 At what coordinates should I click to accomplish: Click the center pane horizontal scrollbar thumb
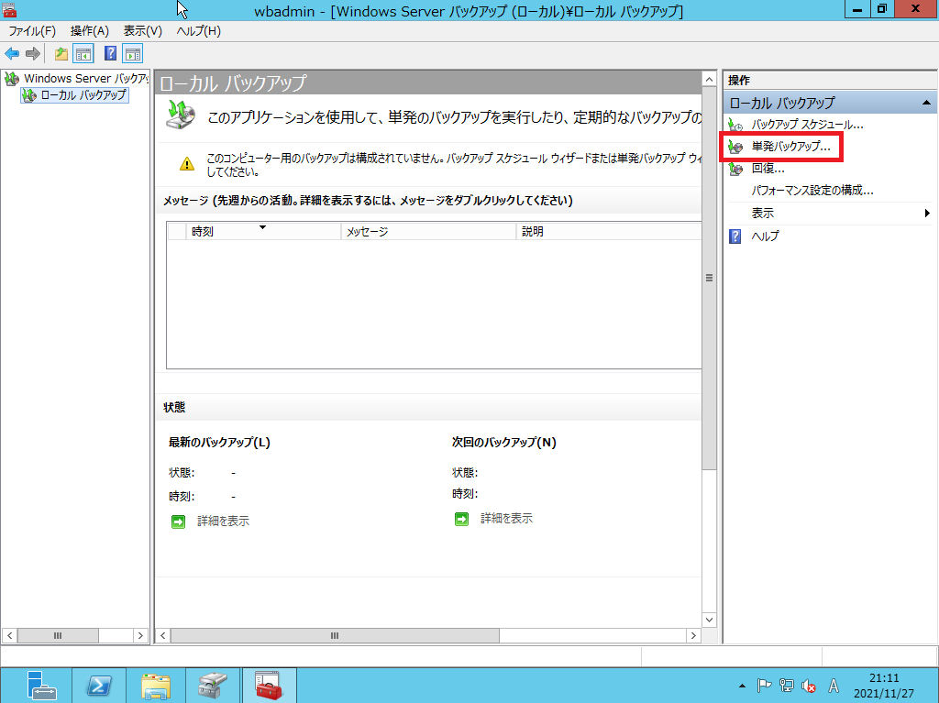coord(335,635)
